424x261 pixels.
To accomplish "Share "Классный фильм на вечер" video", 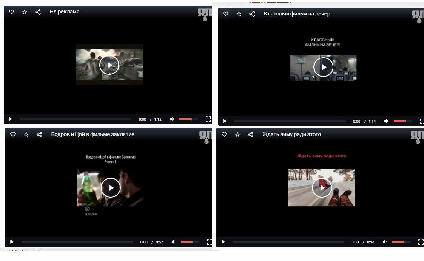I will click(x=252, y=14).
